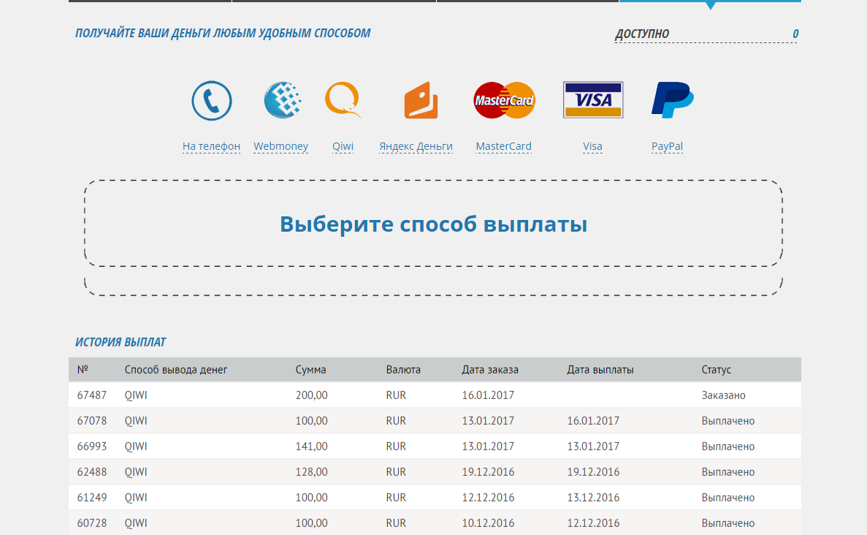This screenshot has width=867, height=535.
Task: Select payout number 67487
Action: [92, 395]
